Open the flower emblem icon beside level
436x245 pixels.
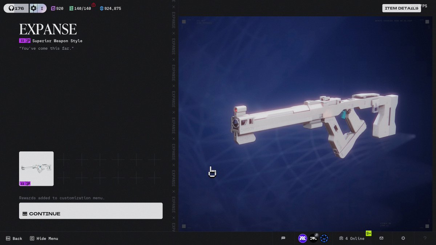(33, 8)
